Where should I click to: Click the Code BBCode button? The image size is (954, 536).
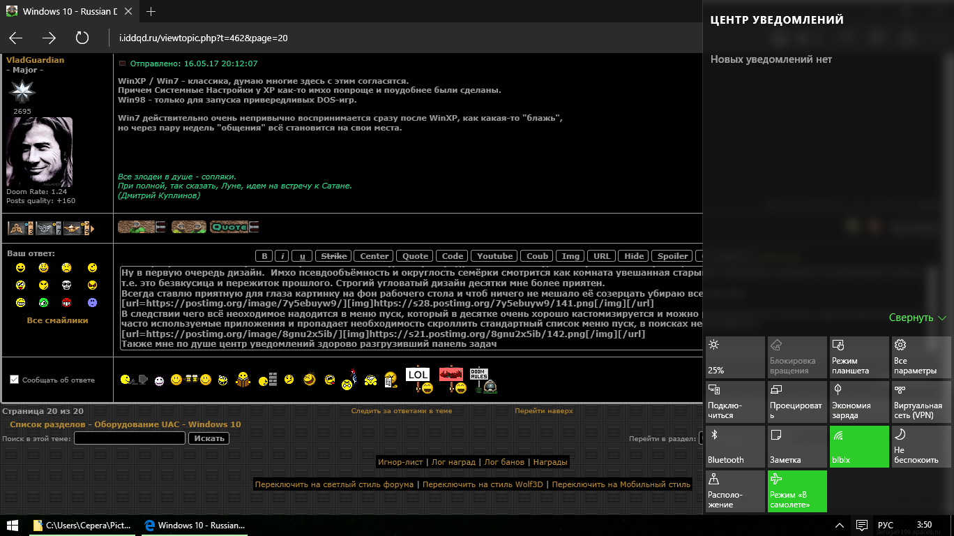[453, 256]
